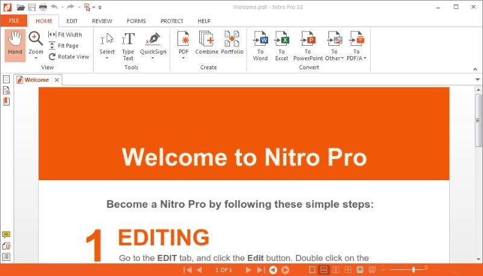Switch to the HOME ribbon tab

click(x=43, y=21)
